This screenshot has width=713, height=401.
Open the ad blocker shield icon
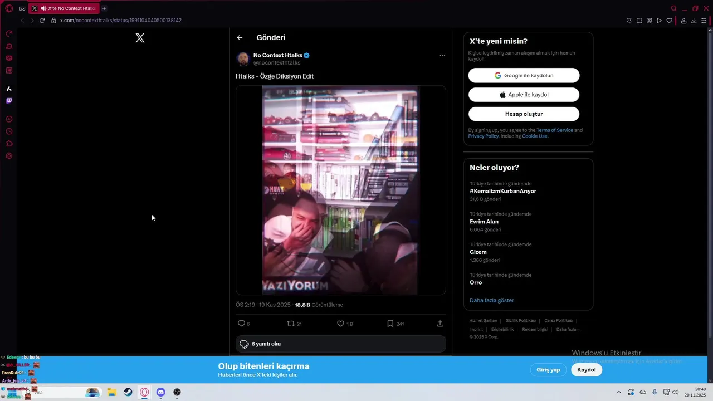pos(649,21)
